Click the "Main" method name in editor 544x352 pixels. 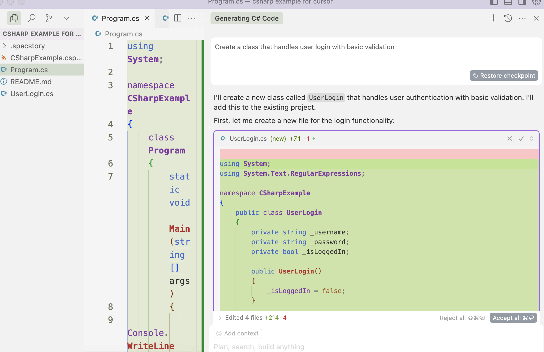(180, 229)
